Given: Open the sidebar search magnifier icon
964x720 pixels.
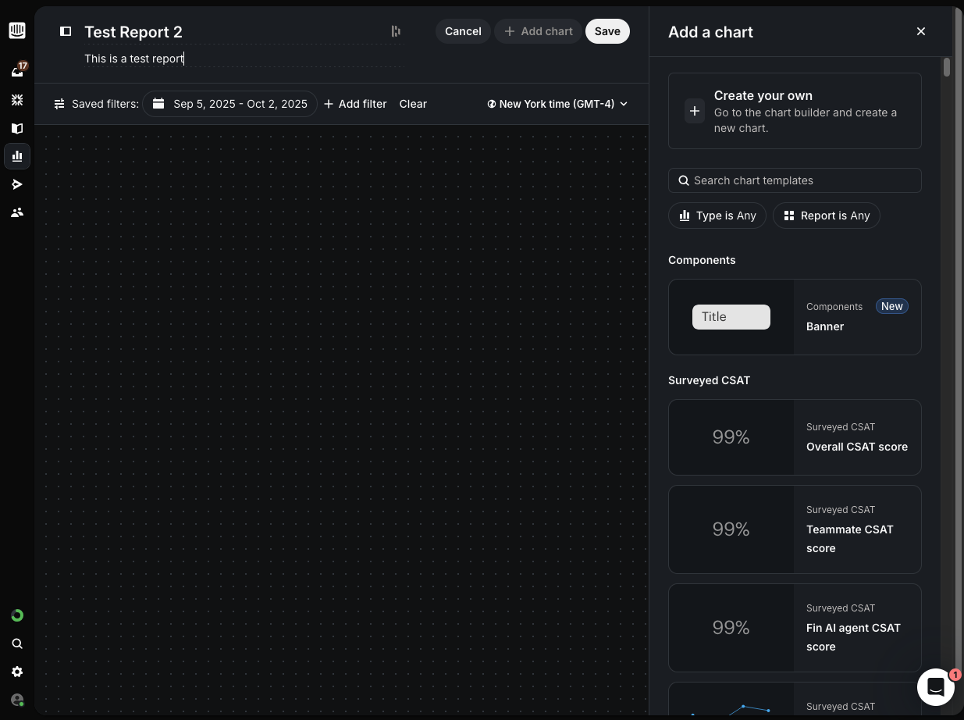Looking at the screenshot, I should tap(17, 643).
